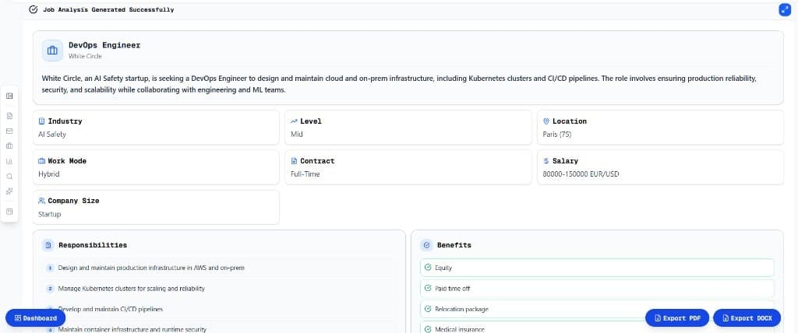This screenshot has width=798, height=333.
Task: Click the Hybrid work mode value
Action: [49, 174]
